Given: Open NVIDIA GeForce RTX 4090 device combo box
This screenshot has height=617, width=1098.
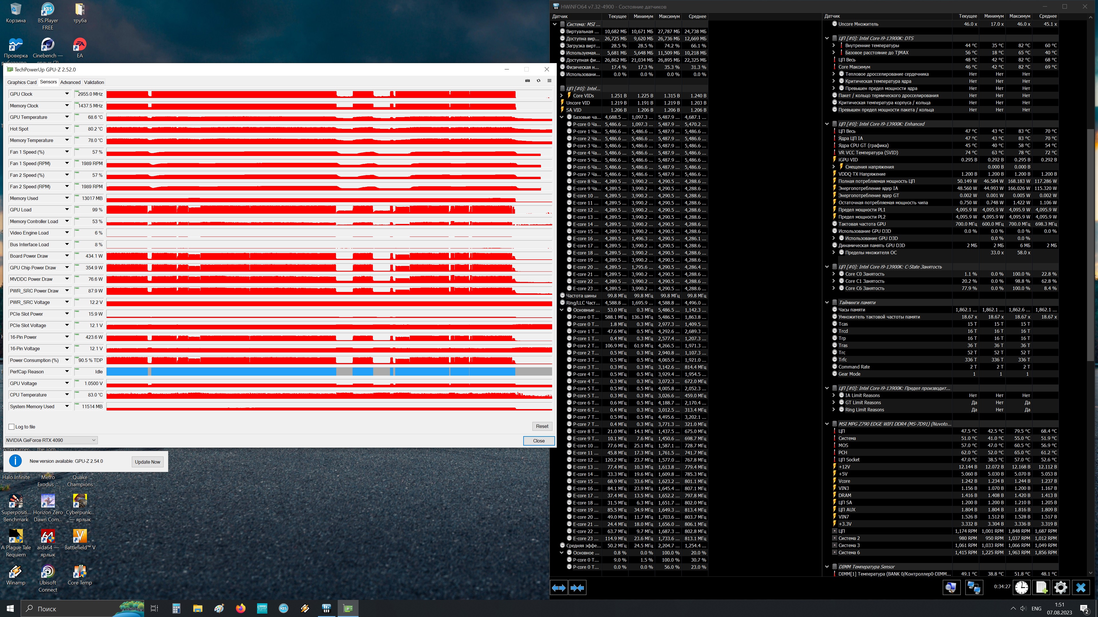Looking at the screenshot, I should tap(51, 440).
